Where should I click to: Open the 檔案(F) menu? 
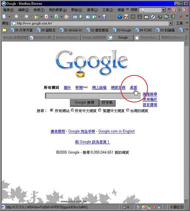click(x=9, y=10)
